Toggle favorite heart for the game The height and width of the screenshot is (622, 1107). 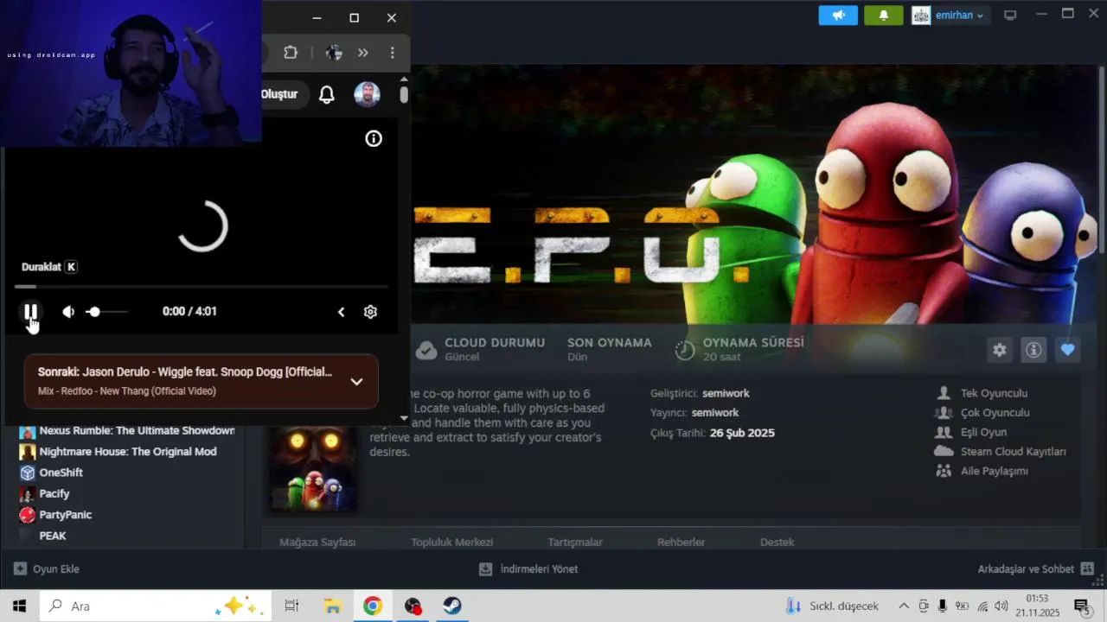click(x=1068, y=350)
